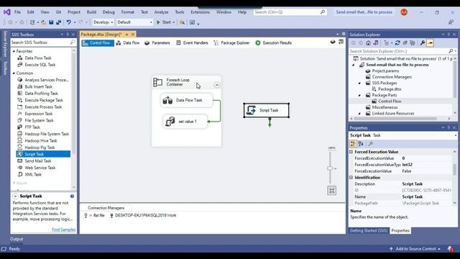The image size is (460, 259).
Task: Click the user account avatar icon
Action: coord(404,12)
